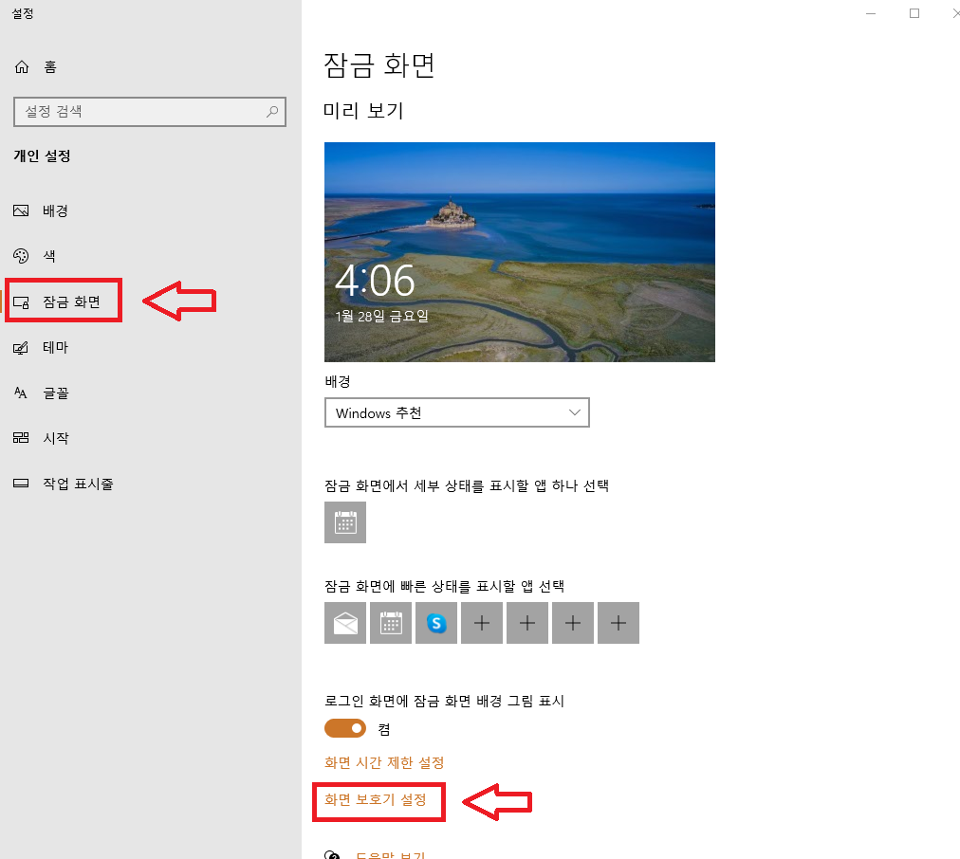Open 화면 시간 제한 설정 link
This screenshot has width=960, height=859.
384,763
